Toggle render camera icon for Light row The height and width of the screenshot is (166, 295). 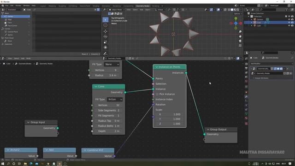pyautogui.click(x=292, y=25)
